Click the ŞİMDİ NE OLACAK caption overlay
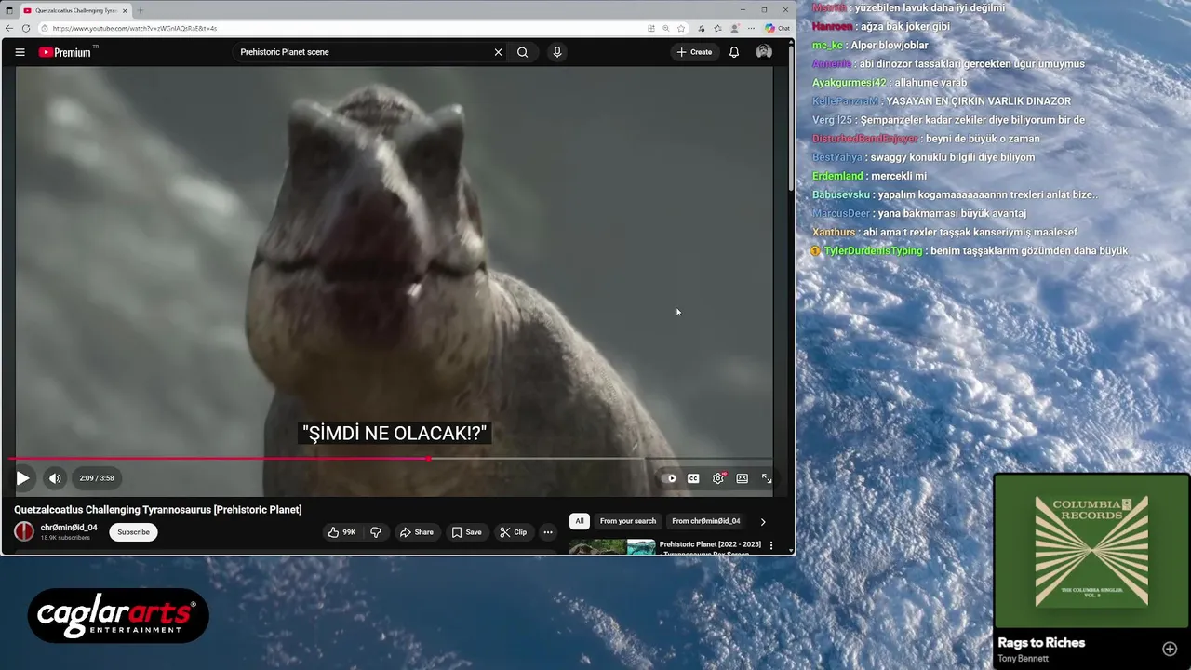Viewport: 1191px width, 670px height. (x=395, y=434)
